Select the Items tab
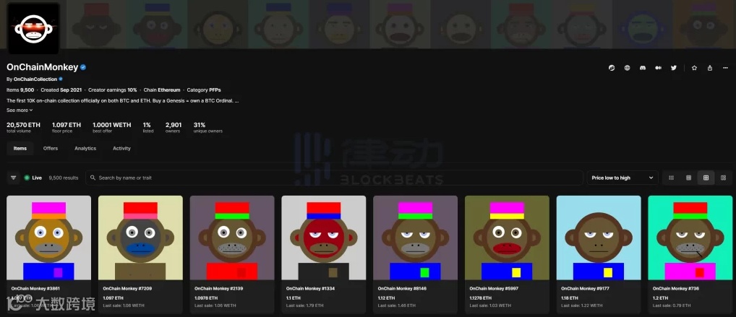 pyautogui.click(x=20, y=148)
